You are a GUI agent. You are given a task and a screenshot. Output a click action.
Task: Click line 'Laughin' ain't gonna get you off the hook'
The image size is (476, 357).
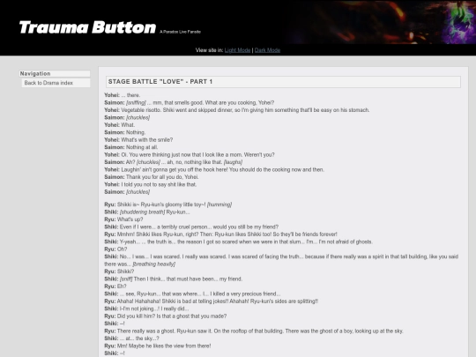point(214,169)
